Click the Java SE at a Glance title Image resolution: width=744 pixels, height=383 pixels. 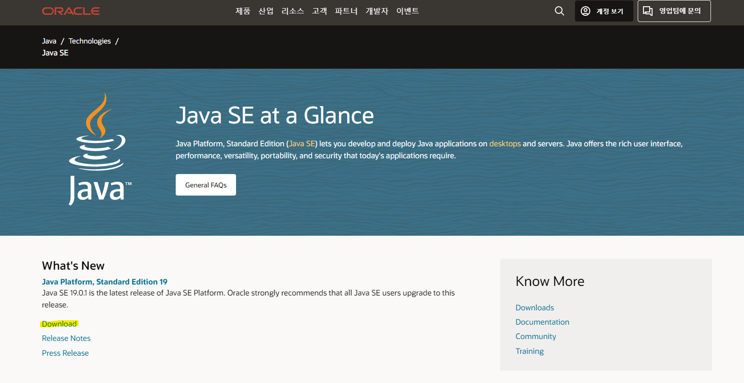275,115
